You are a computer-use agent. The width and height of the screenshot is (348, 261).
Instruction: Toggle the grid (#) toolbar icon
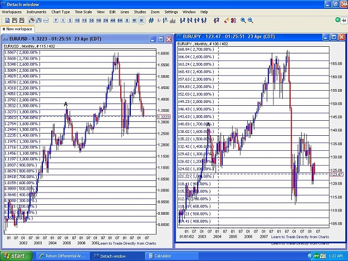[151, 21]
